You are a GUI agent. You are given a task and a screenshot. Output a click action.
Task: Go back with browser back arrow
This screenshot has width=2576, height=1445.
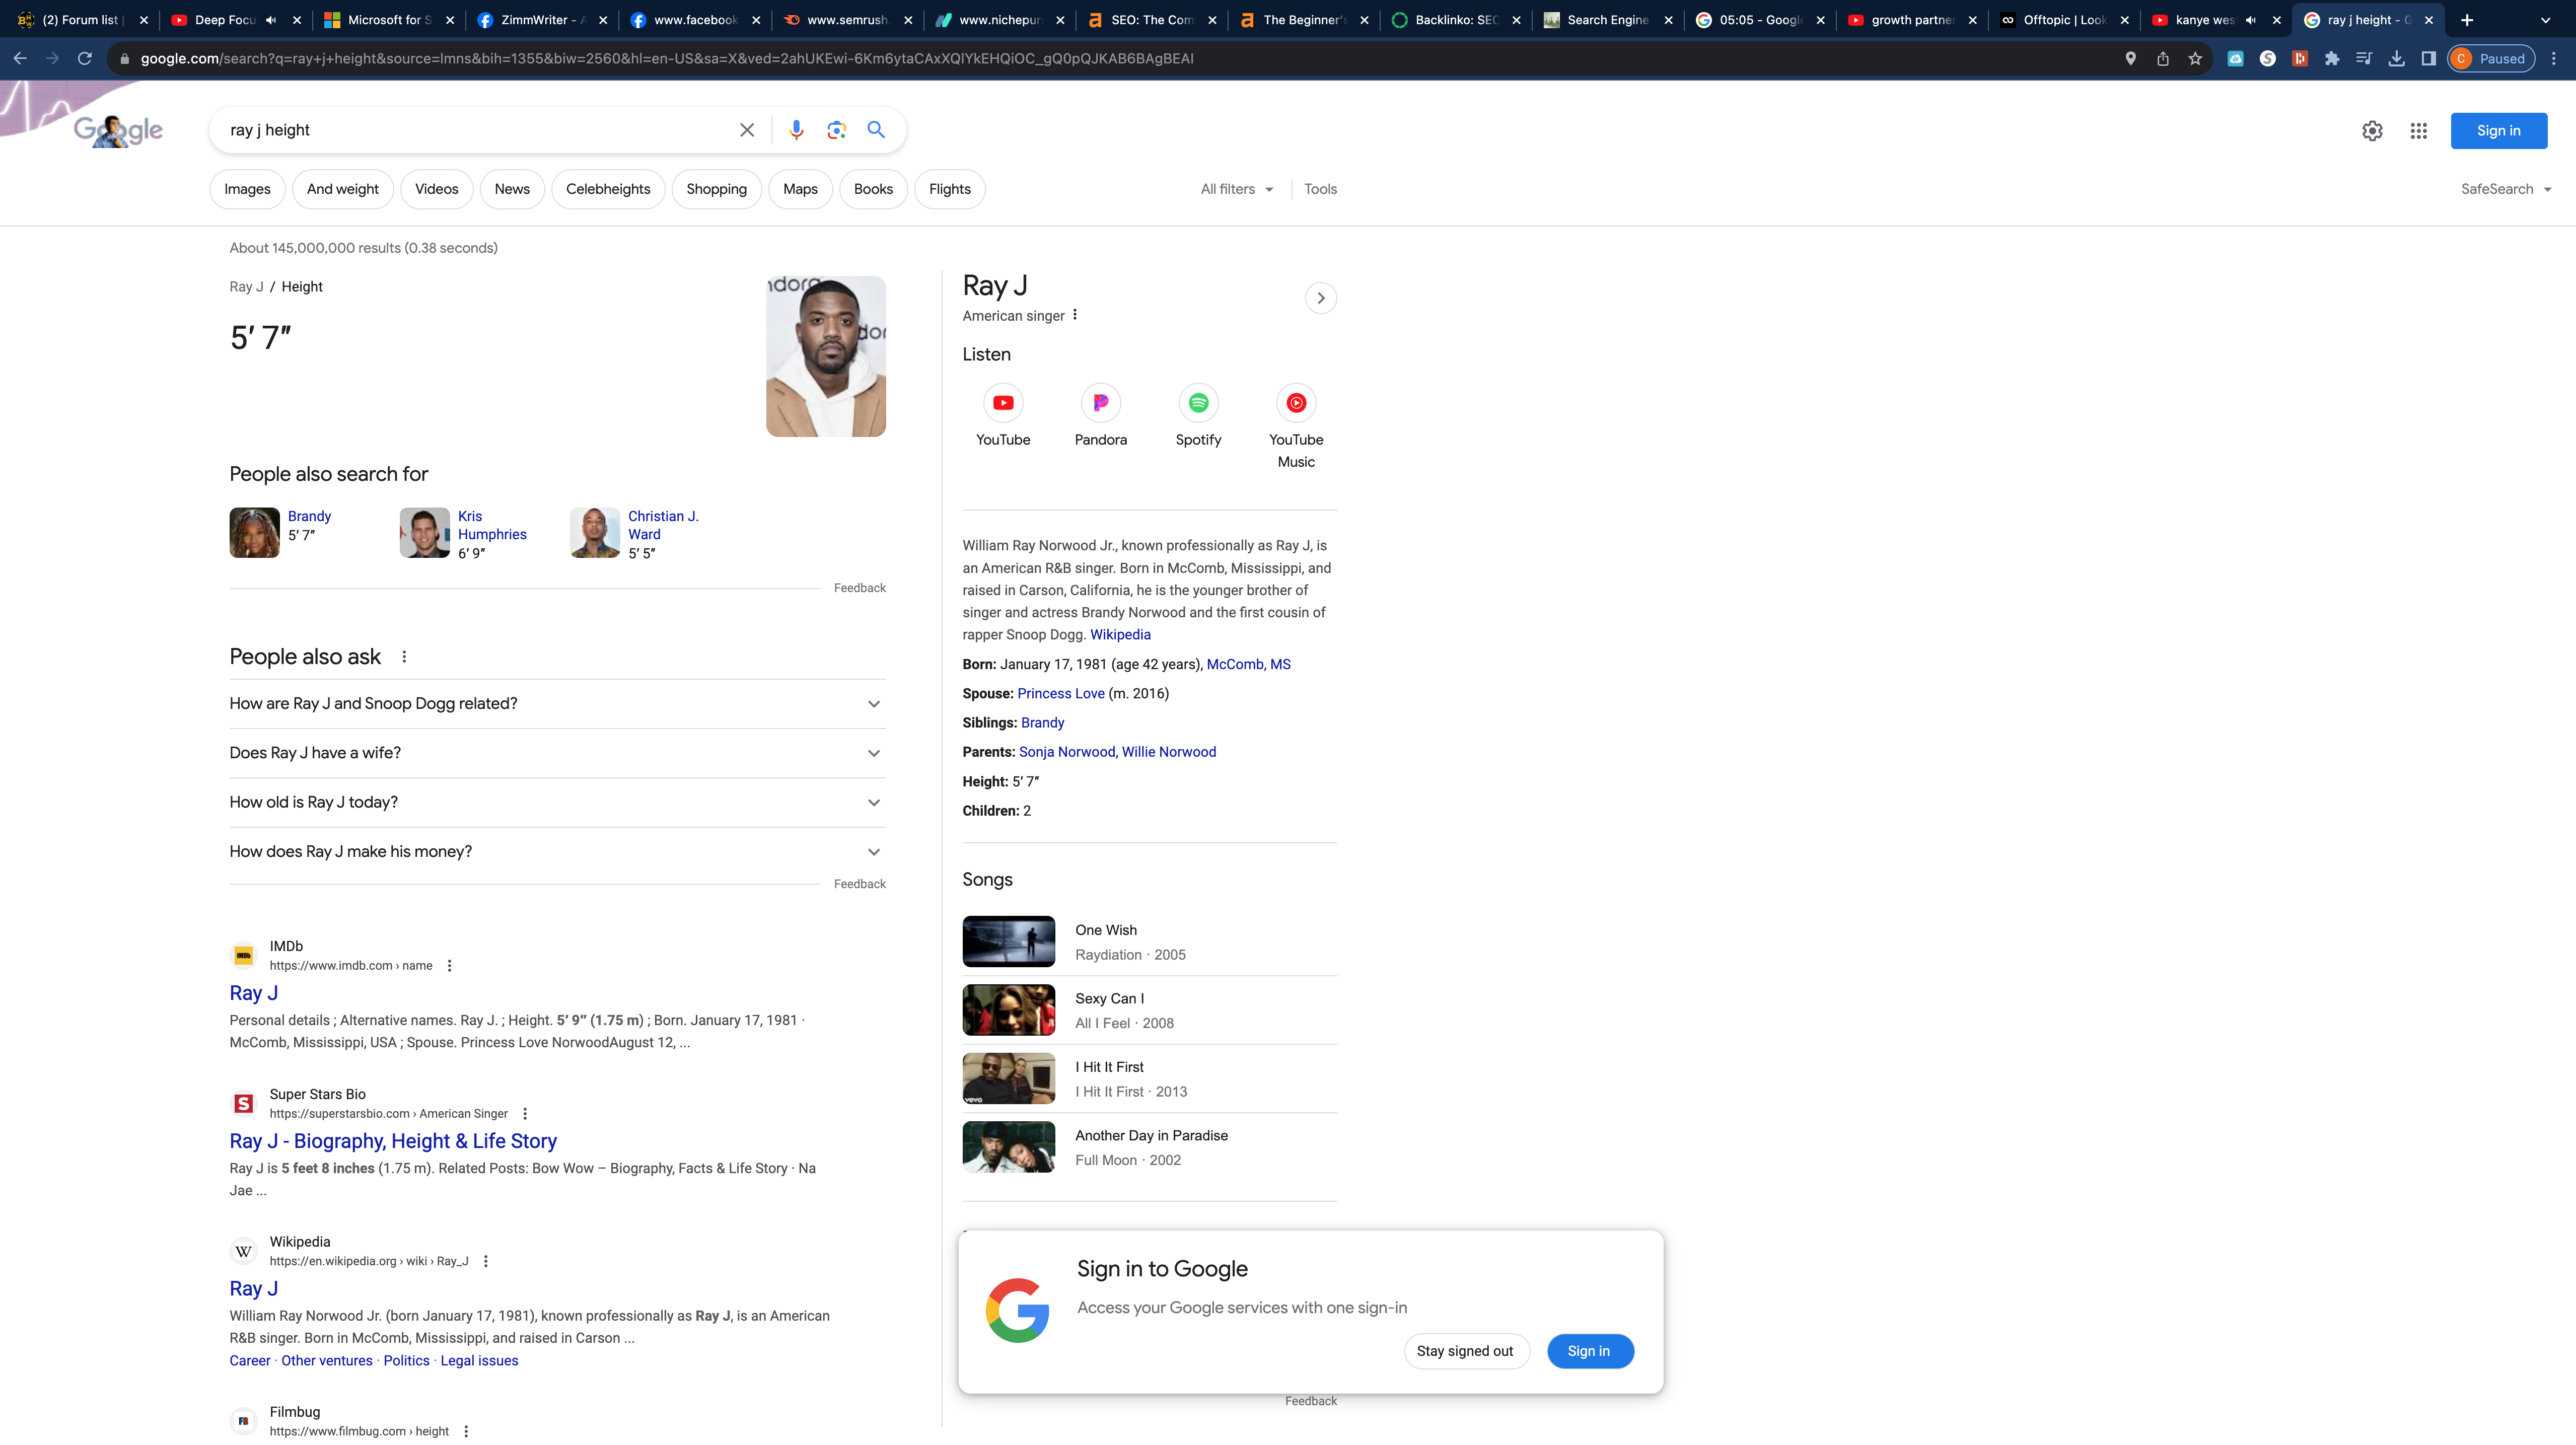[x=20, y=59]
